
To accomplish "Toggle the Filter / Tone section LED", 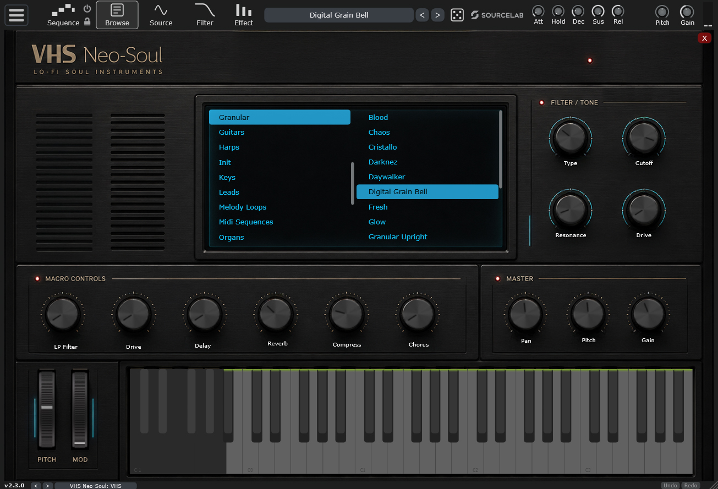I will (541, 102).
